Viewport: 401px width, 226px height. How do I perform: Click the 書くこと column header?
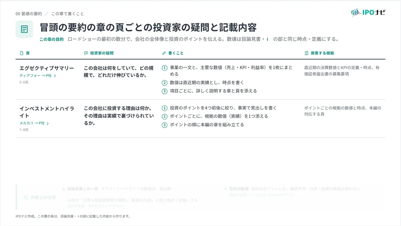tap(176, 53)
